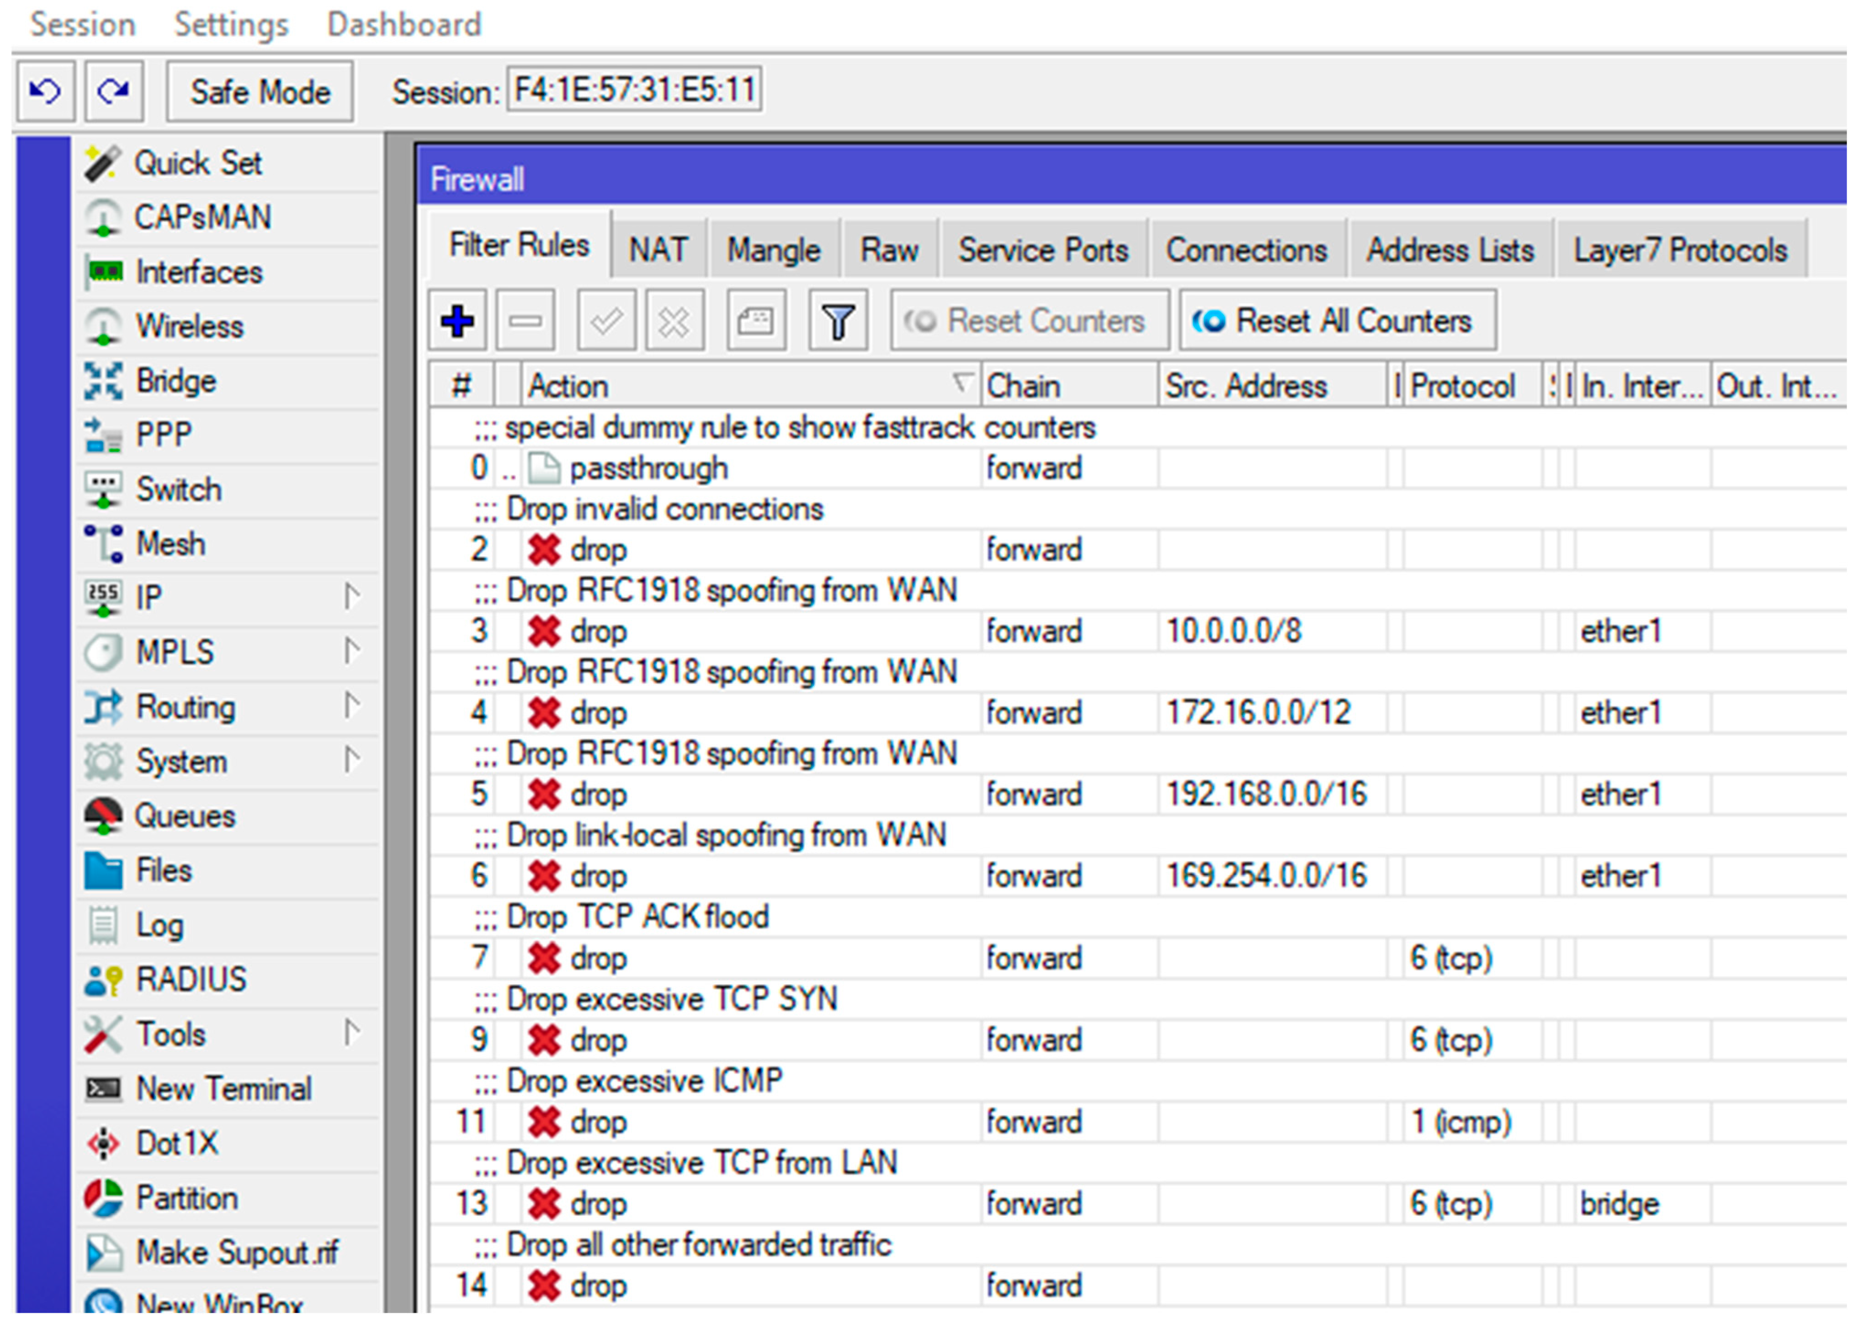Screen dimensions: 1858x1326
Task: Open the Settings menu
Action: pyautogui.click(x=231, y=25)
